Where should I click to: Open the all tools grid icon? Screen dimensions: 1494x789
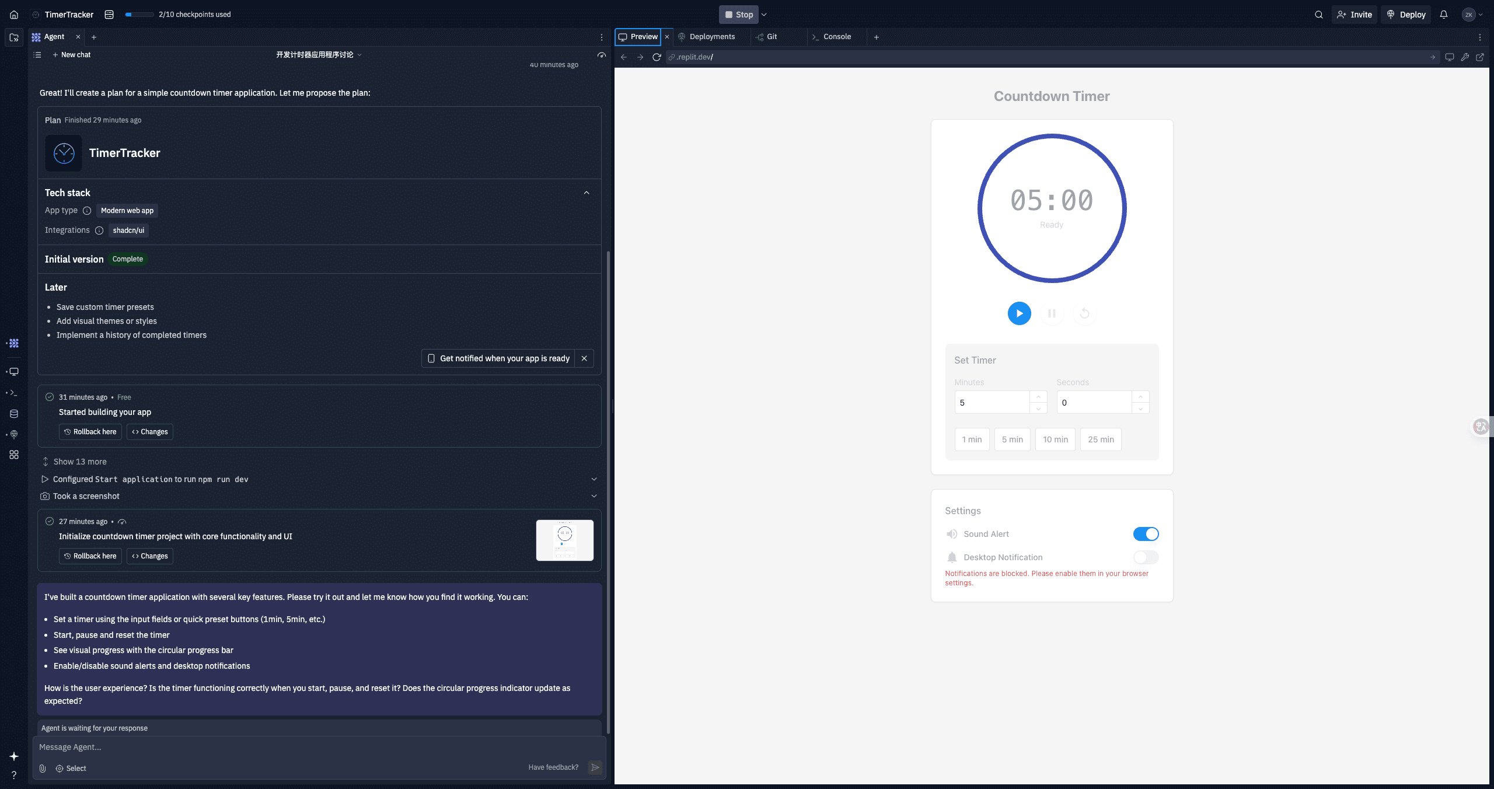[x=14, y=455]
